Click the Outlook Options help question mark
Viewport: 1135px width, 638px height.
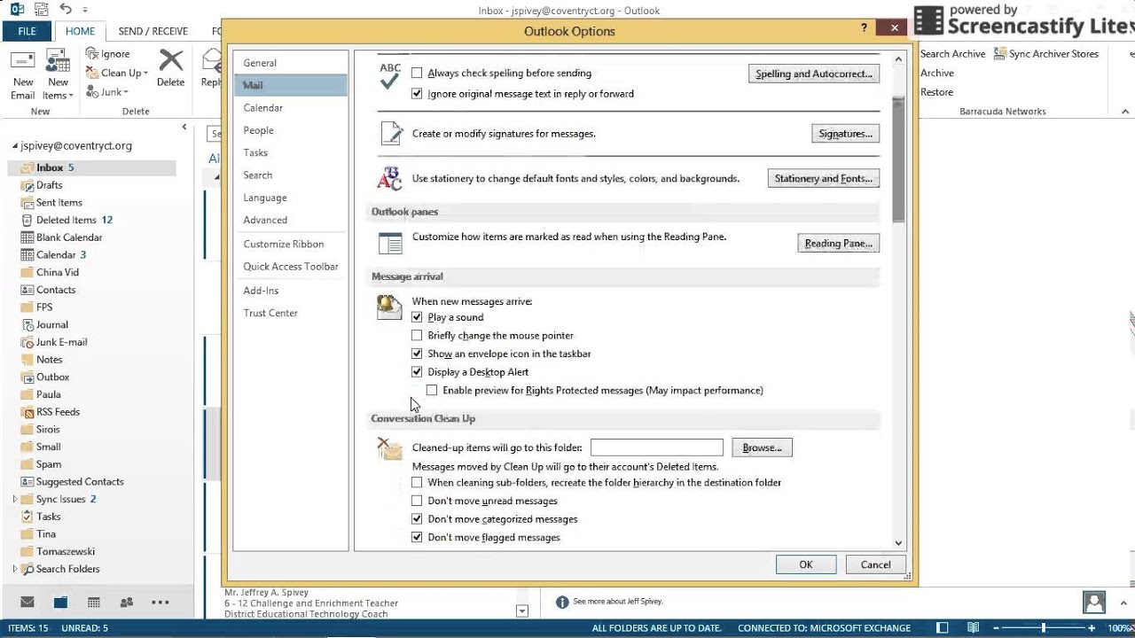pyautogui.click(x=865, y=28)
